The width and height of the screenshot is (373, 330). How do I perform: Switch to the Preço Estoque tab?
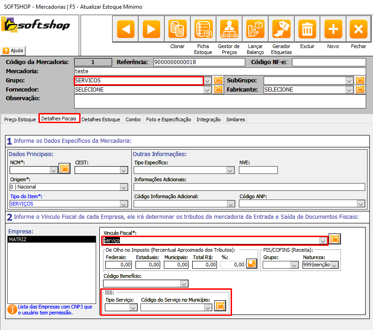click(x=20, y=119)
